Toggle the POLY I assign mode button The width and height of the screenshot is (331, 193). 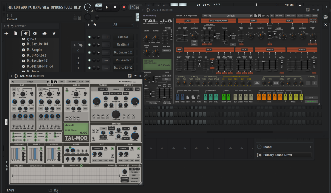tap(246, 97)
